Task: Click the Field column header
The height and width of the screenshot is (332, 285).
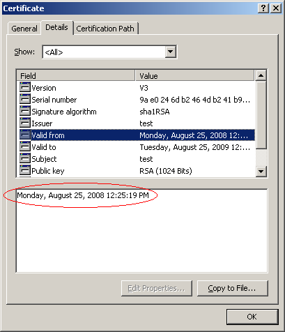Action: click(x=76, y=76)
